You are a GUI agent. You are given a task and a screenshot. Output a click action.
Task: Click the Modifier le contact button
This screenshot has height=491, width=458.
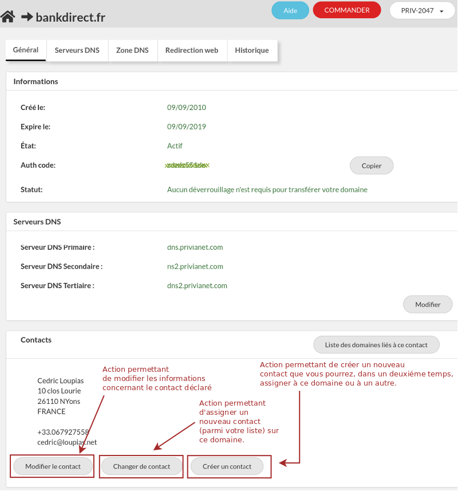(53, 466)
